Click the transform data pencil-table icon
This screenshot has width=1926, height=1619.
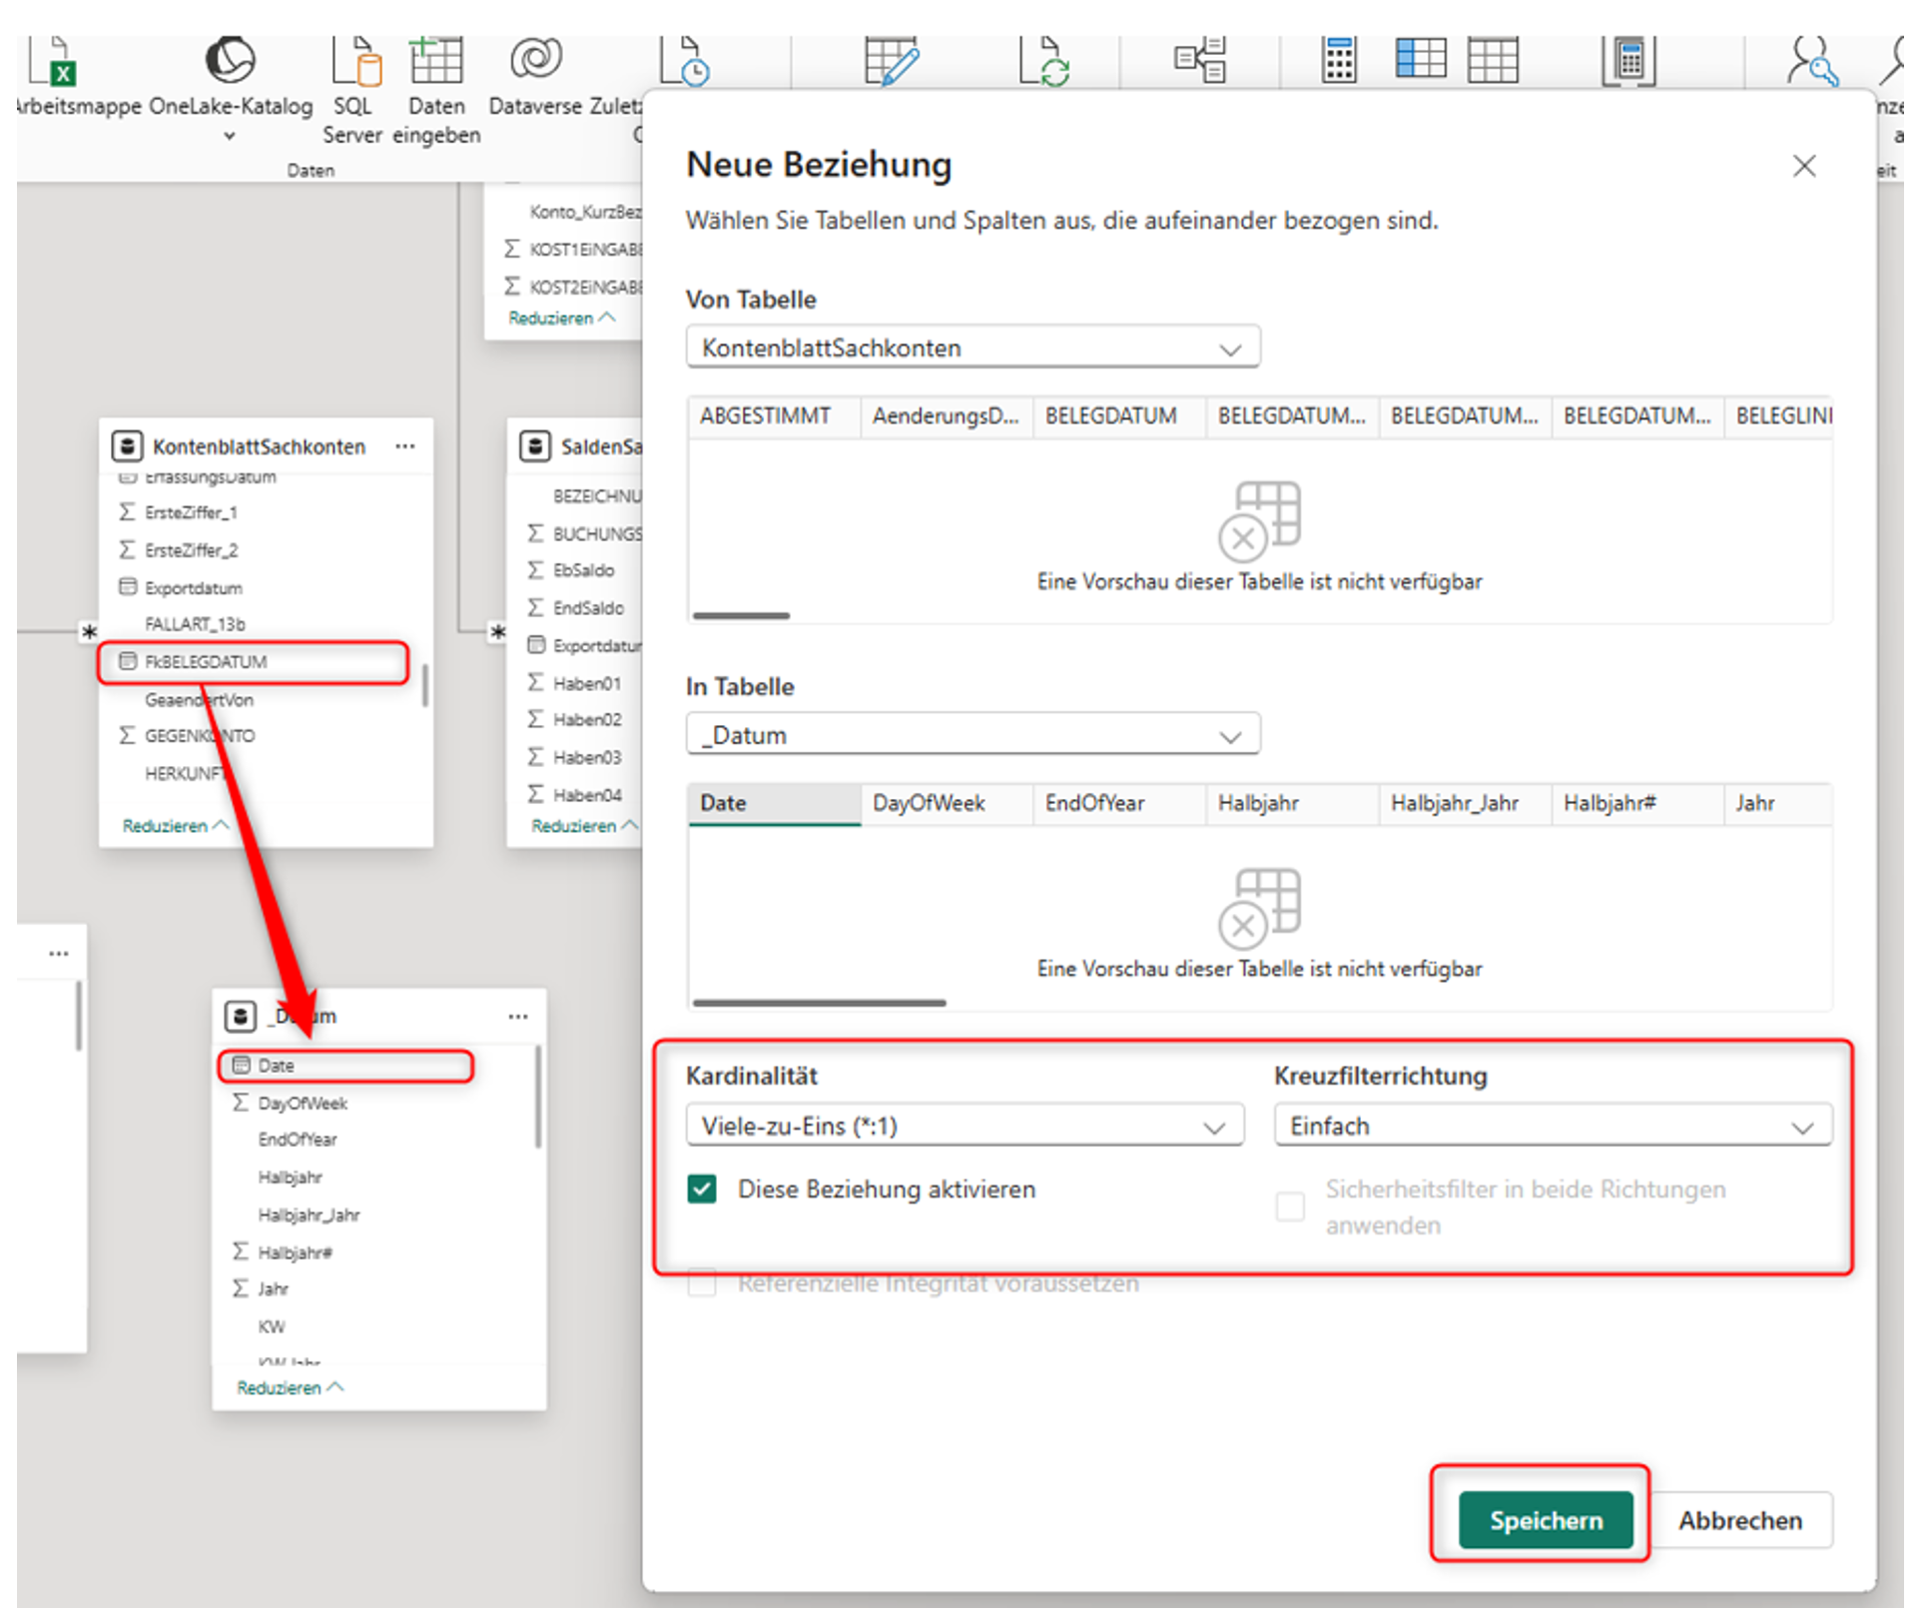pos(891,62)
